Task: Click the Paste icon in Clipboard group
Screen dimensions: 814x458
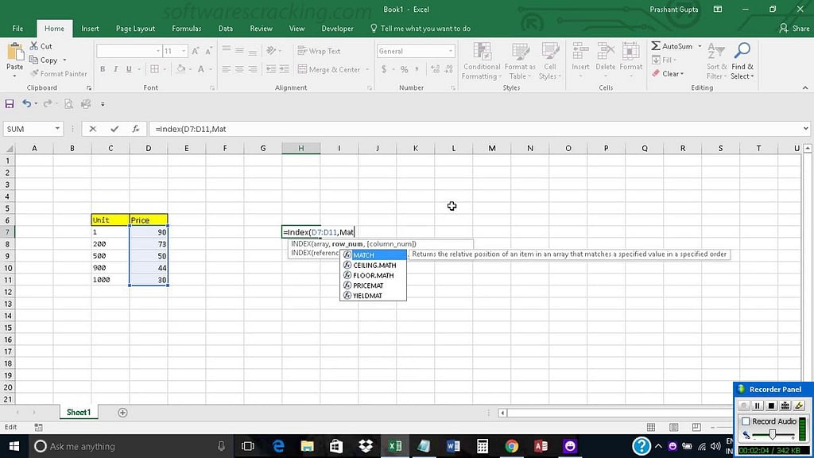Action: [14, 52]
